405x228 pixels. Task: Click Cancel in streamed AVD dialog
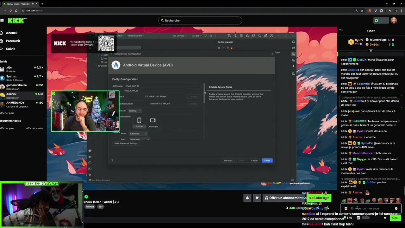point(254,161)
